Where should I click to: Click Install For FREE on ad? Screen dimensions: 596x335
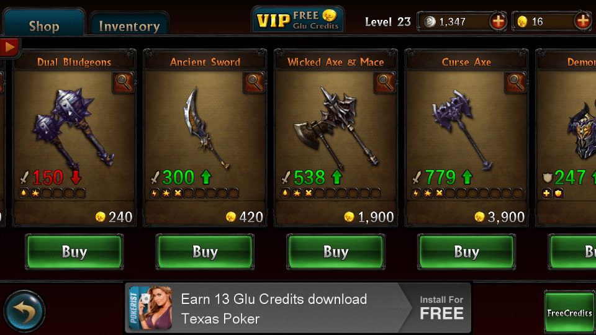(441, 308)
